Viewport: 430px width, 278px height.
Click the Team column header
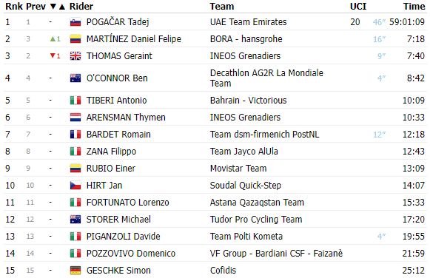point(222,7)
